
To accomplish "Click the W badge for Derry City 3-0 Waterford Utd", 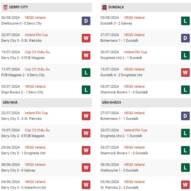I will click(x=86, y=185).
